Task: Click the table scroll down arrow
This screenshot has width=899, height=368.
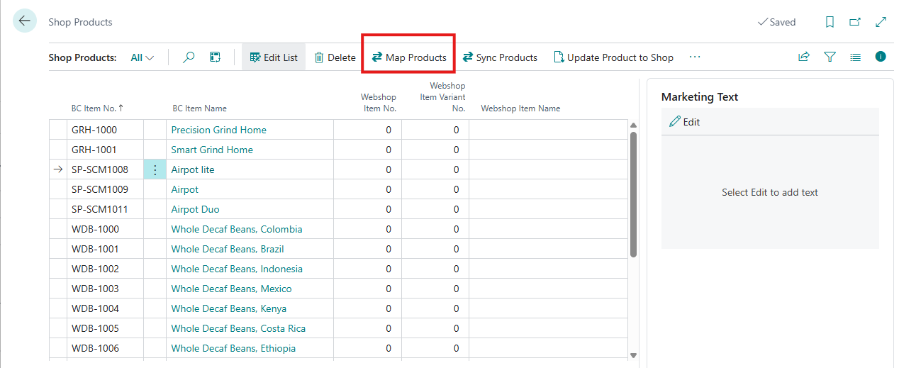Action: pyautogui.click(x=633, y=355)
